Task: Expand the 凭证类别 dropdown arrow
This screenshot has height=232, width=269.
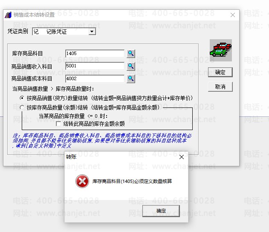Action: [x=92, y=32]
